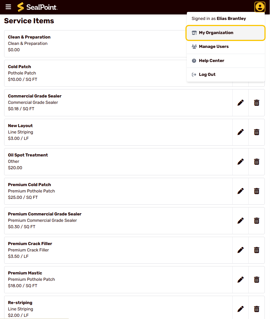Delete the Oil Spot Treatment item
This screenshot has width=270, height=319.
pyautogui.click(x=257, y=162)
